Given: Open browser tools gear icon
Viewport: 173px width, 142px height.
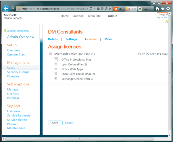Looking at the screenshot, I should point(168,9).
